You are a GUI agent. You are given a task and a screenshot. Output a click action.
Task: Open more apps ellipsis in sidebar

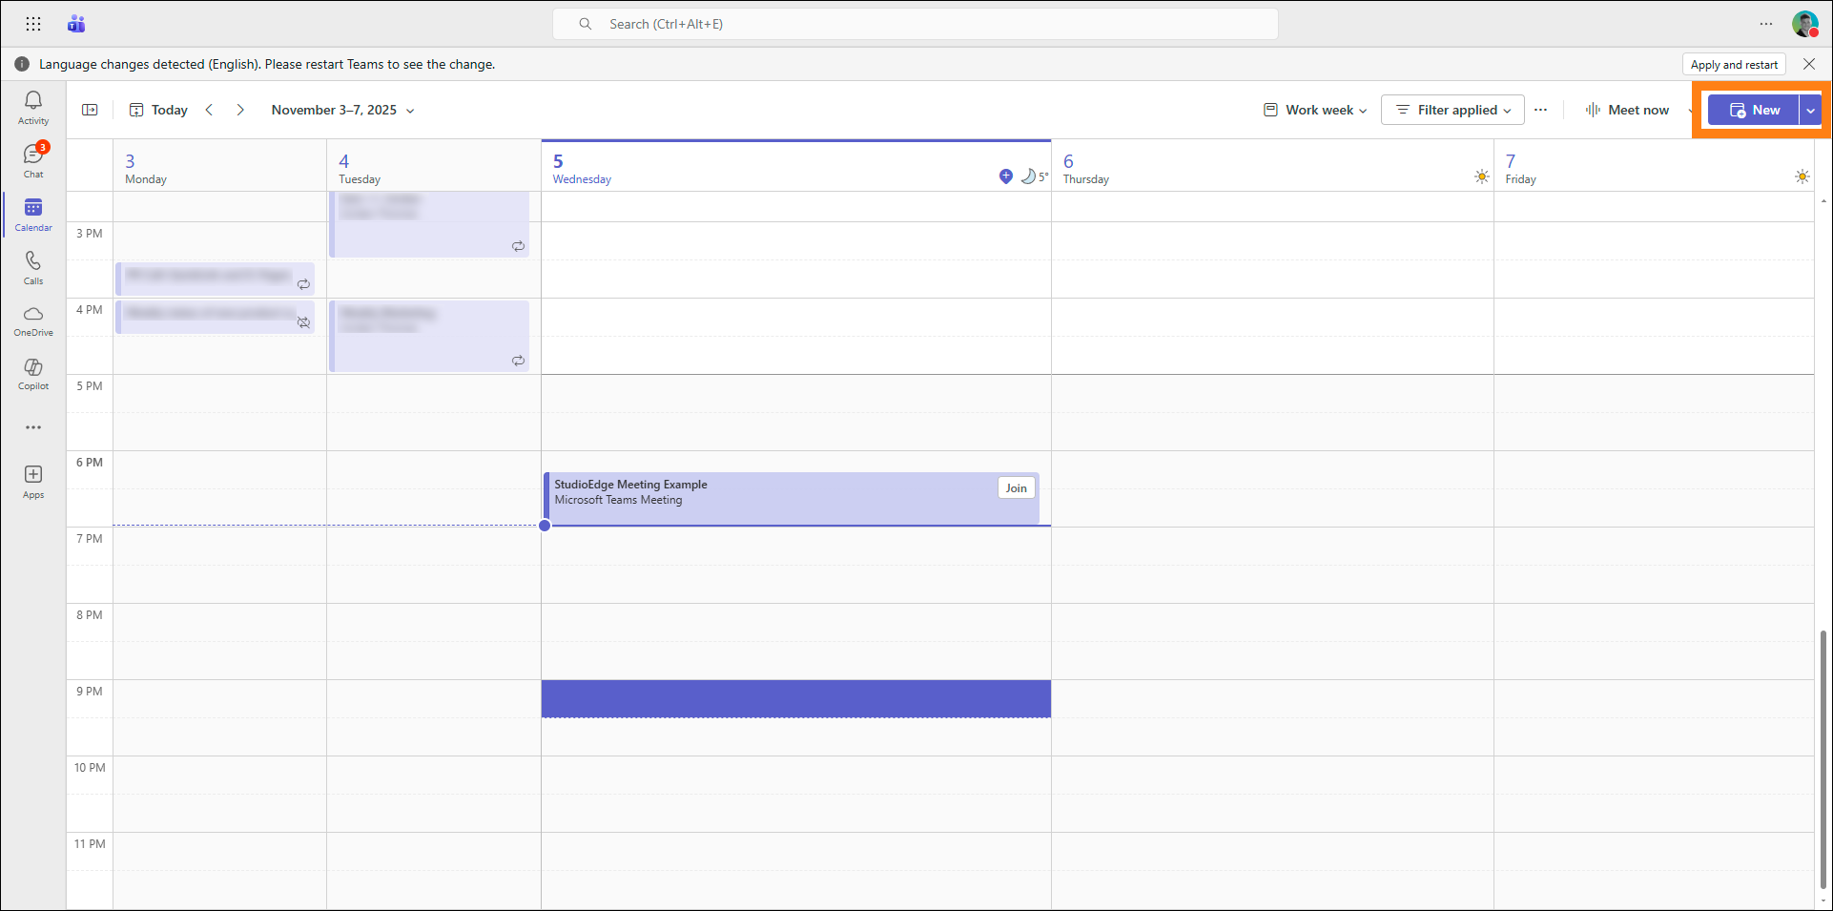[x=33, y=427]
